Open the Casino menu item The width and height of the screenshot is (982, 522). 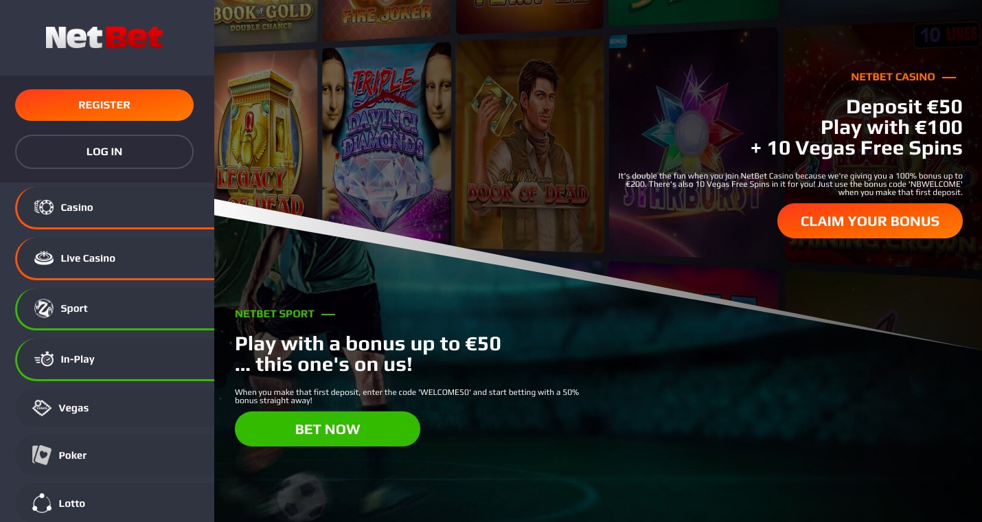115,207
